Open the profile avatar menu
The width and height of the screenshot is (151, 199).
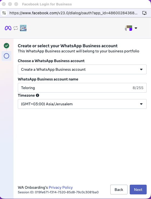click(129, 28)
